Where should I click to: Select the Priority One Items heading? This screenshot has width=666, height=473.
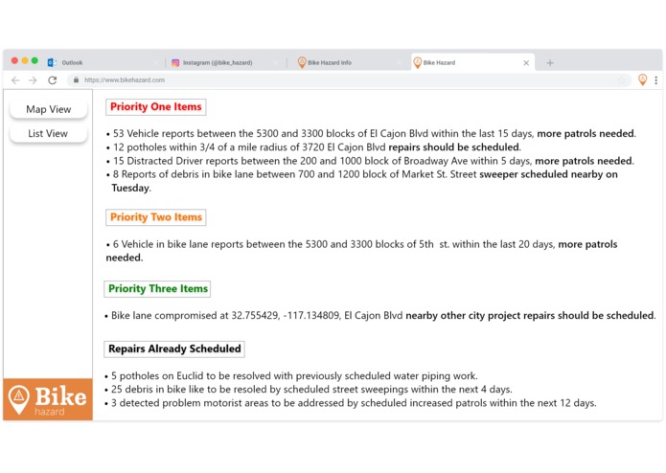point(156,107)
